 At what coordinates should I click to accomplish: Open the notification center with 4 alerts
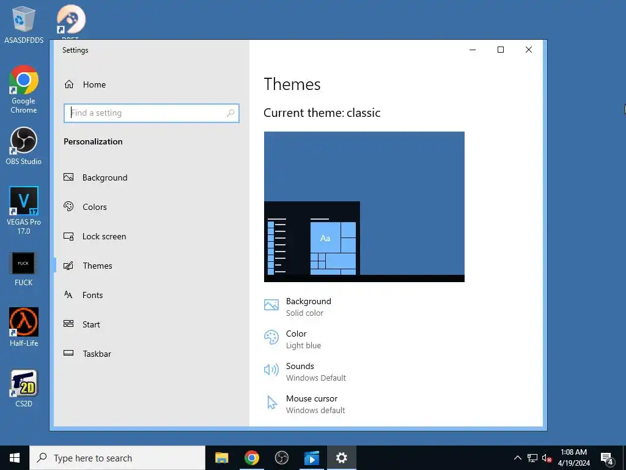click(x=607, y=458)
